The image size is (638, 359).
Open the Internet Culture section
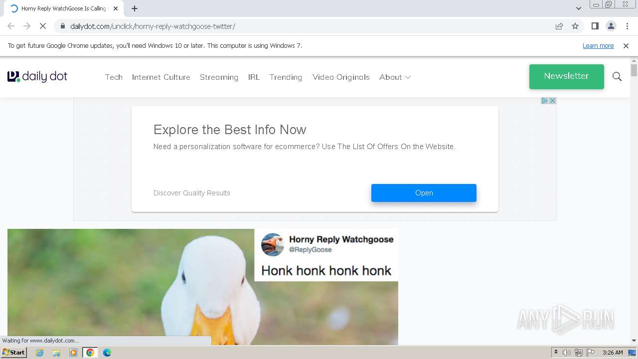click(161, 77)
